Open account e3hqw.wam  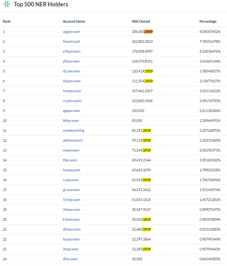[x=72, y=51]
